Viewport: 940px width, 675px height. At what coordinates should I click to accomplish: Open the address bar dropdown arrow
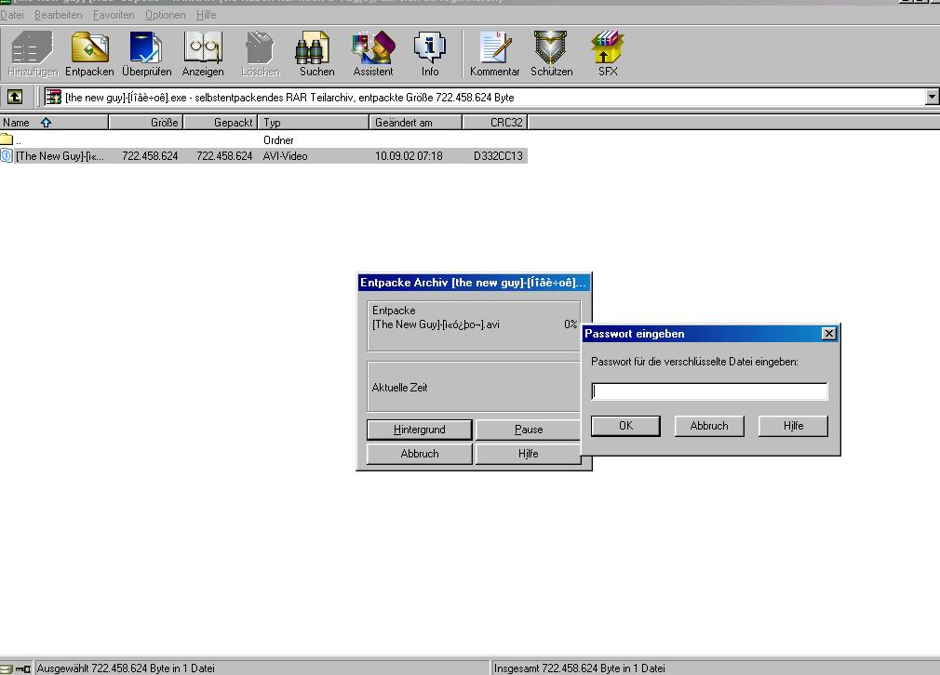(x=932, y=97)
